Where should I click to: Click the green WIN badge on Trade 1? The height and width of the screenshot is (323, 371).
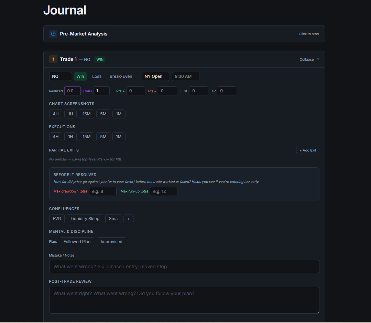100,59
